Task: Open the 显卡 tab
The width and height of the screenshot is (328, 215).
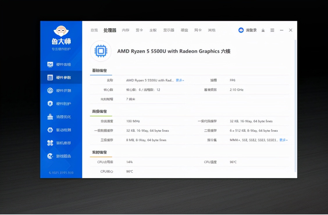Action: (x=139, y=30)
